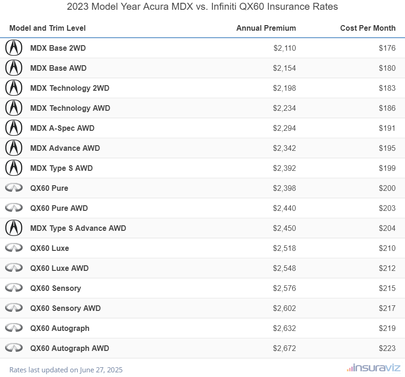This screenshot has width=405, height=377.
Task: Click Acura logo beside MDX Base 2WD
Action: coord(13,48)
